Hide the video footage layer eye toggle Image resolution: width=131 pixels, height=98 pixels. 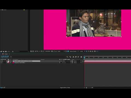(1, 61)
